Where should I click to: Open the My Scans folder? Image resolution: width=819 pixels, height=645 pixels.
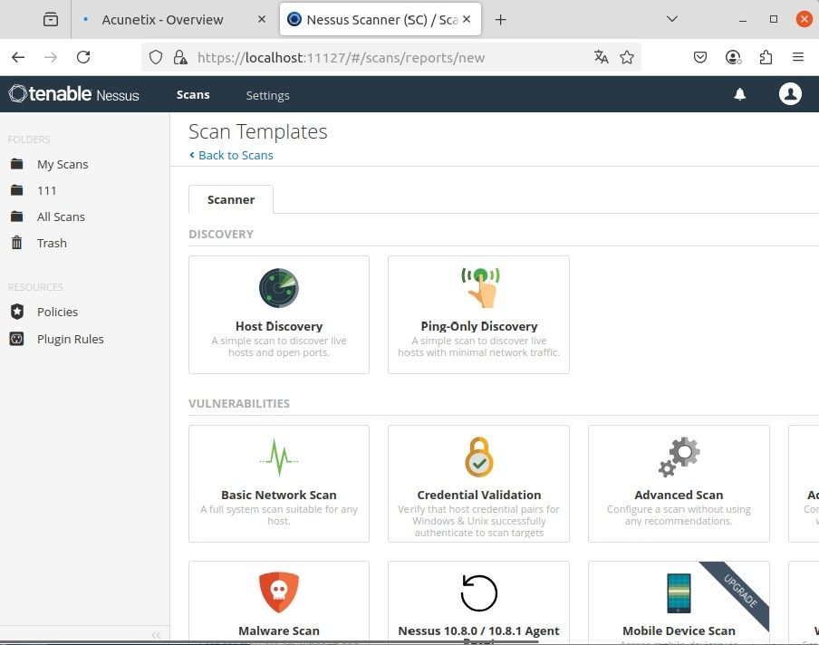(62, 164)
